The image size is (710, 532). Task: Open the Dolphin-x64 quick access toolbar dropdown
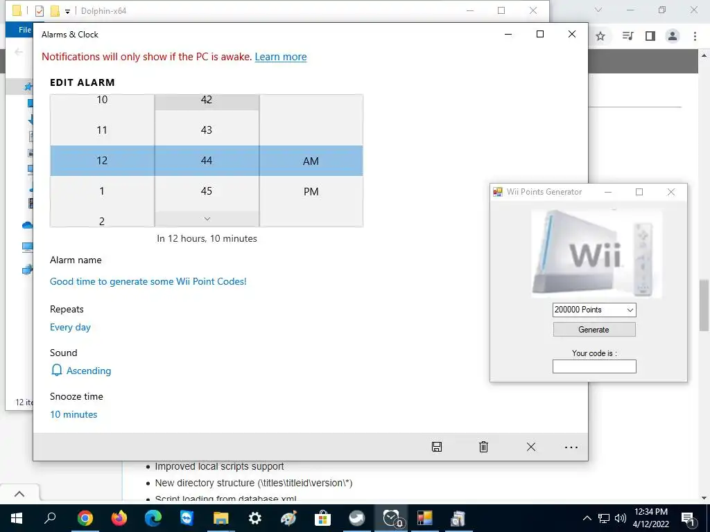tap(67, 11)
